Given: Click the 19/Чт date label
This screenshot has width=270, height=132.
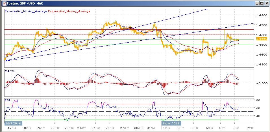Looking at the screenshot, I should [x=41, y=128].
